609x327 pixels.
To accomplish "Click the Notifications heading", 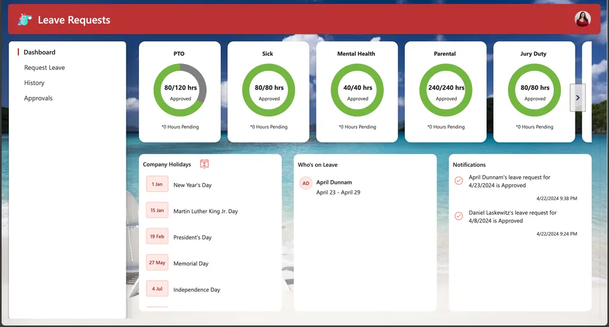I will pyautogui.click(x=469, y=165).
